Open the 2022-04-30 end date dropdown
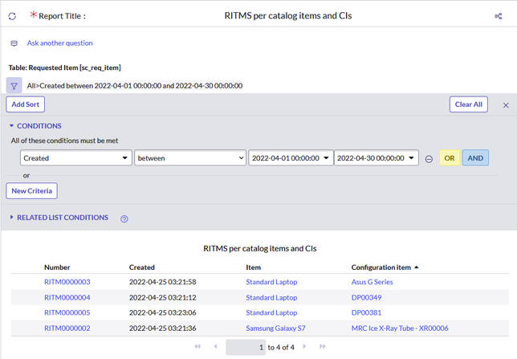 377,158
